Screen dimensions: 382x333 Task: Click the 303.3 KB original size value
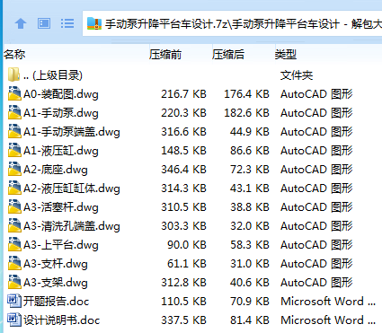pyautogui.click(x=183, y=226)
